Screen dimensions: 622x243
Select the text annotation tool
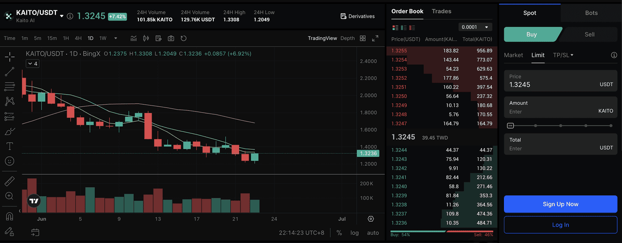9,146
